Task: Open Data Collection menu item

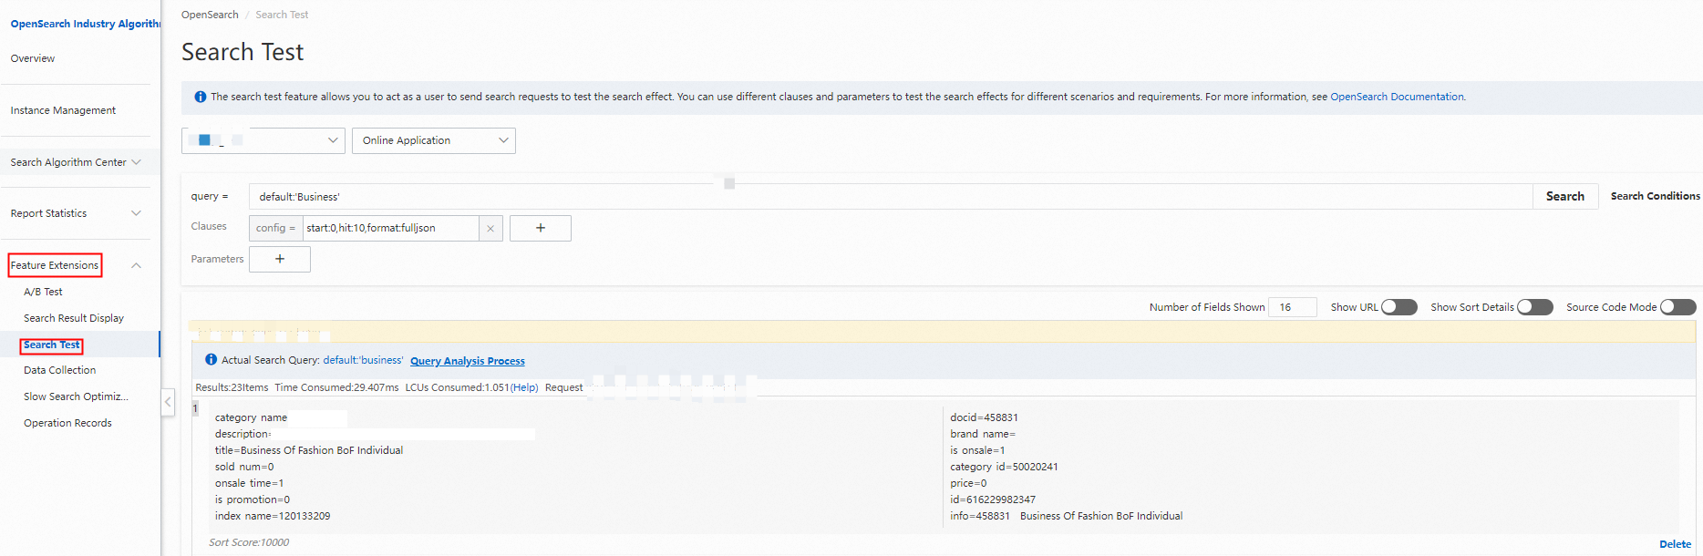Action: 59,370
